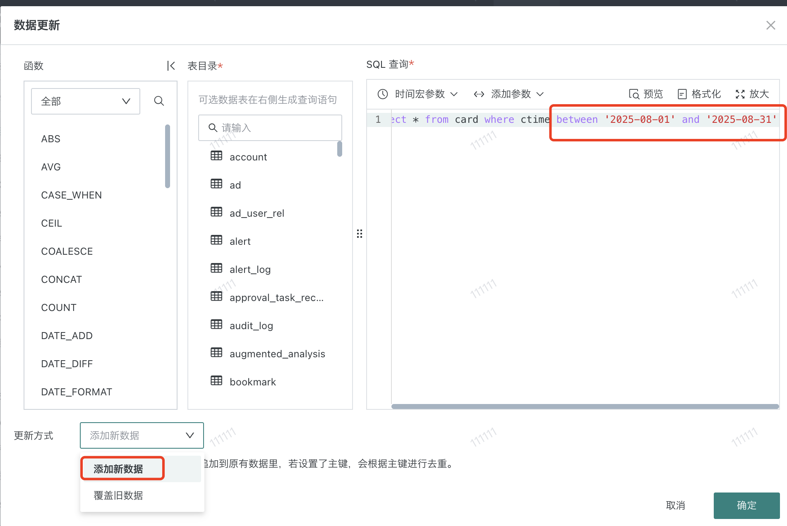Select the account table name
The width and height of the screenshot is (787, 526).
248,157
